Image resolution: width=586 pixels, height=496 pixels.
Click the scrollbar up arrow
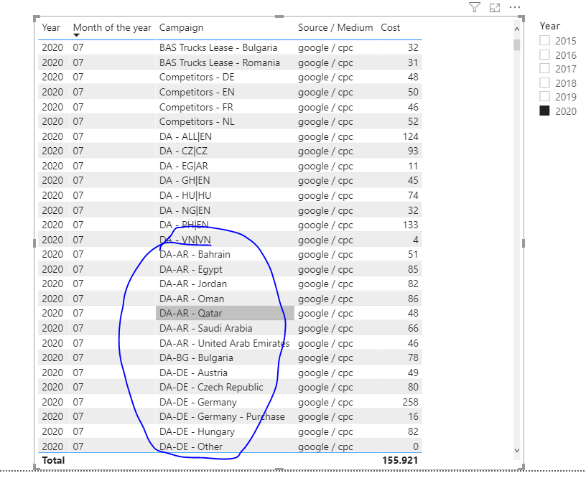[x=517, y=29]
